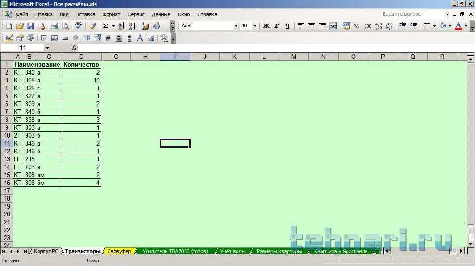The height and width of the screenshot is (266, 475).
Task: Sort descending with the Я-A icon
Action: [132, 26]
